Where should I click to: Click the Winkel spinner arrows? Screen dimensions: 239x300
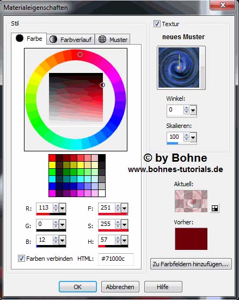(x=186, y=110)
